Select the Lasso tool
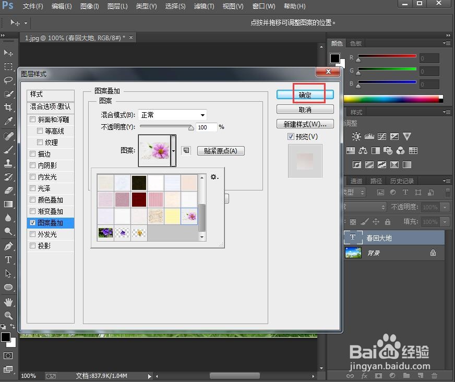This screenshot has height=382, width=455. coord(8,80)
